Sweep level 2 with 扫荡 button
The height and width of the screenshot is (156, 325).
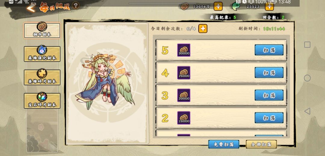click(269, 118)
